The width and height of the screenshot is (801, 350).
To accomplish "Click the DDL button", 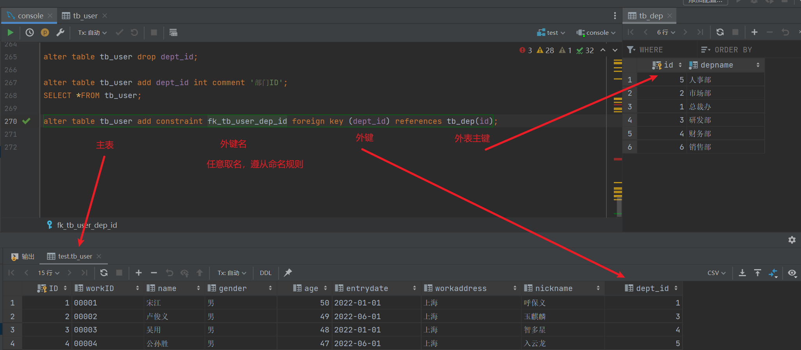I will click(x=266, y=273).
